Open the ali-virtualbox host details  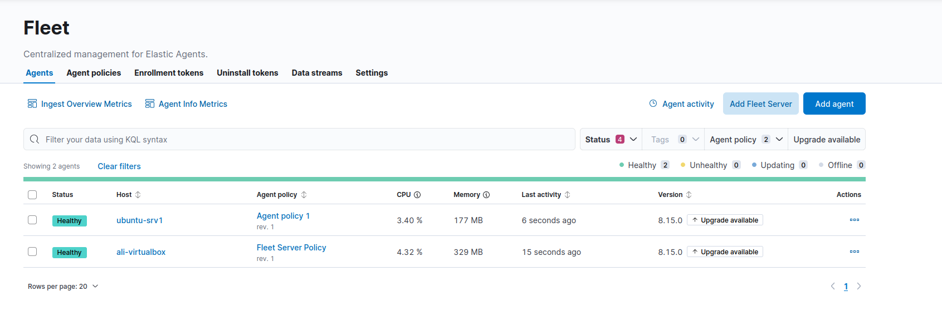141,252
